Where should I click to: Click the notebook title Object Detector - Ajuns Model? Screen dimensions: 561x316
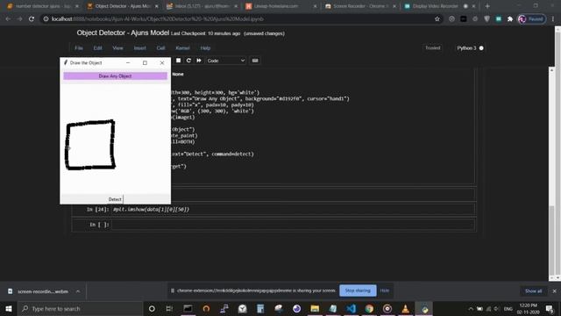tap(123, 33)
